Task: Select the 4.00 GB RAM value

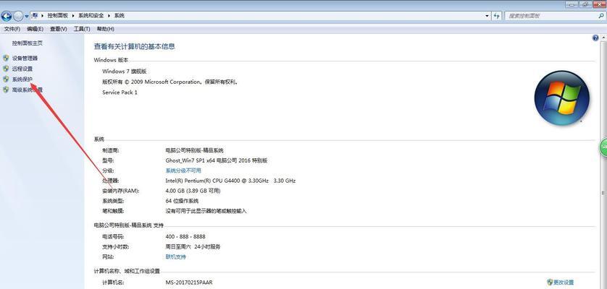Action: [193, 191]
